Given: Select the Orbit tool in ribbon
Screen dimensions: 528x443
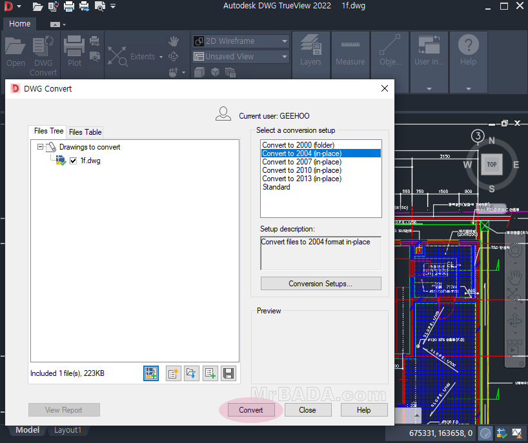Looking at the screenshot, I should [174, 56].
